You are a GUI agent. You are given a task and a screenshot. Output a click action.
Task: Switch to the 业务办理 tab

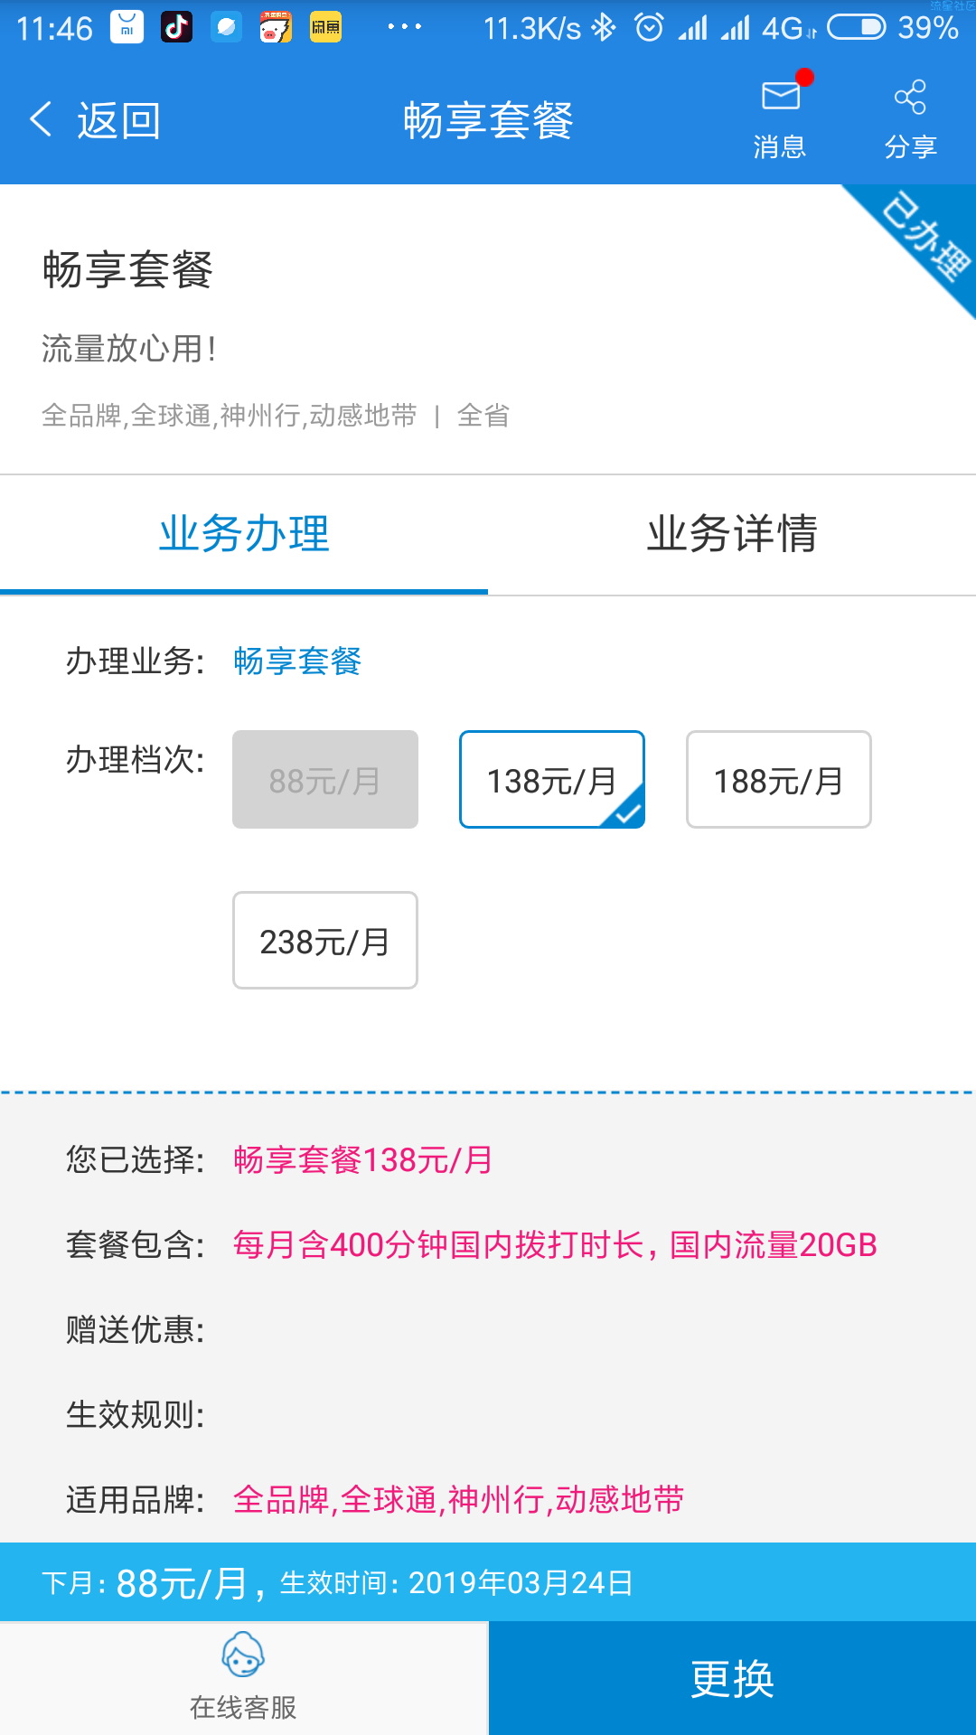244,534
